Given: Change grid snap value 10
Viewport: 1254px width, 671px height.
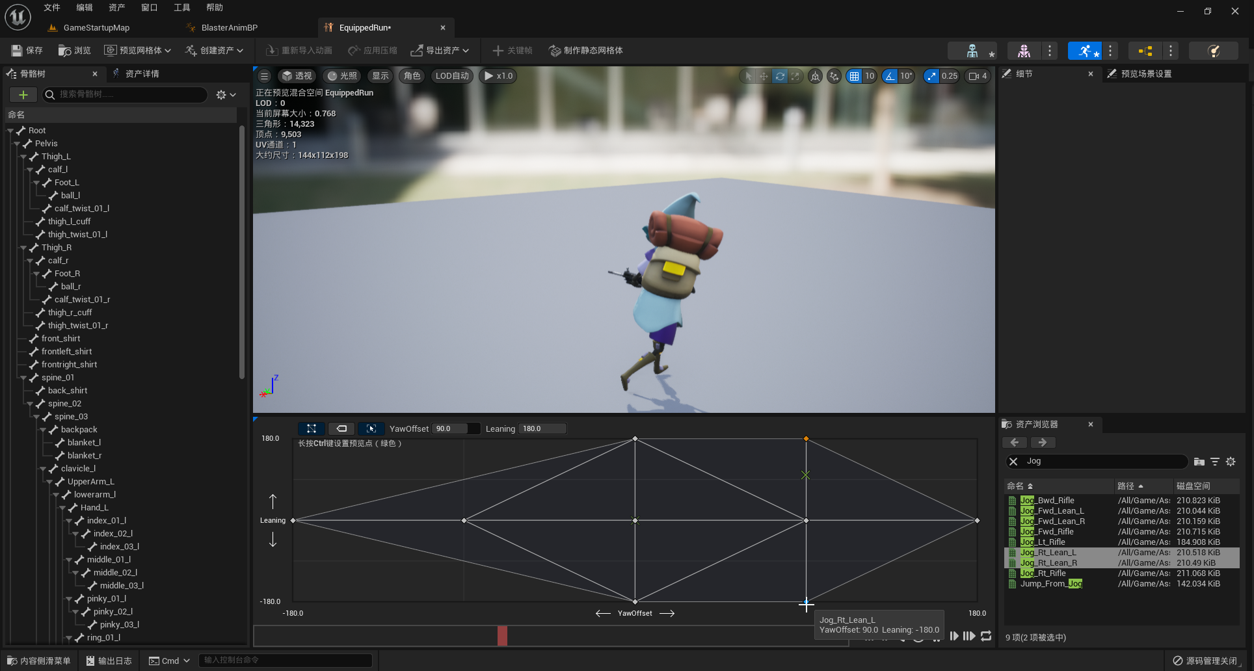Looking at the screenshot, I should click(870, 76).
